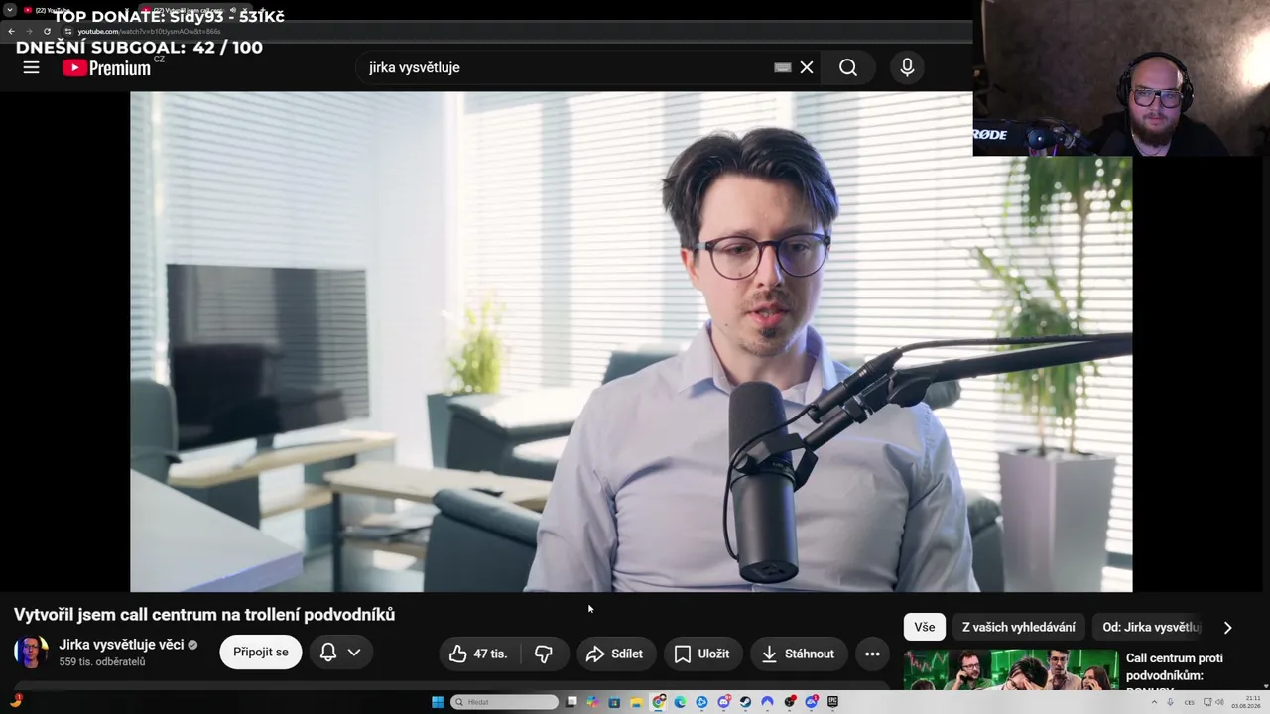Select the Od: Jirka vysvětluje chip
The height and width of the screenshot is (714, 1270).
point(1152,627)
